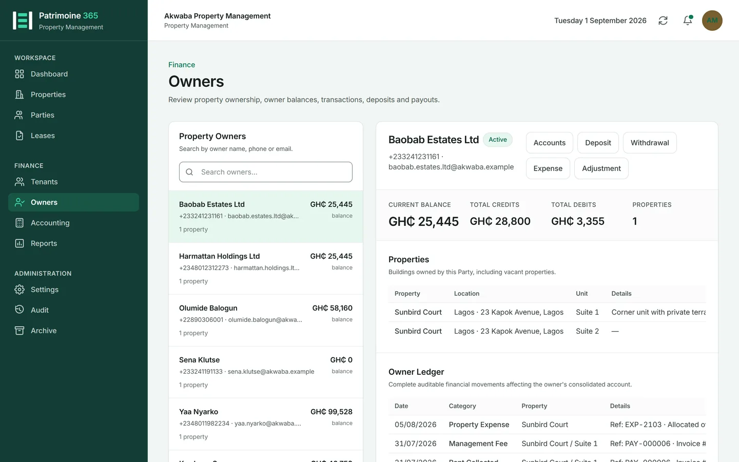Click Akwaba Property Management header title
The height and width of the screenshot is (462, 739).
[217, 16]
